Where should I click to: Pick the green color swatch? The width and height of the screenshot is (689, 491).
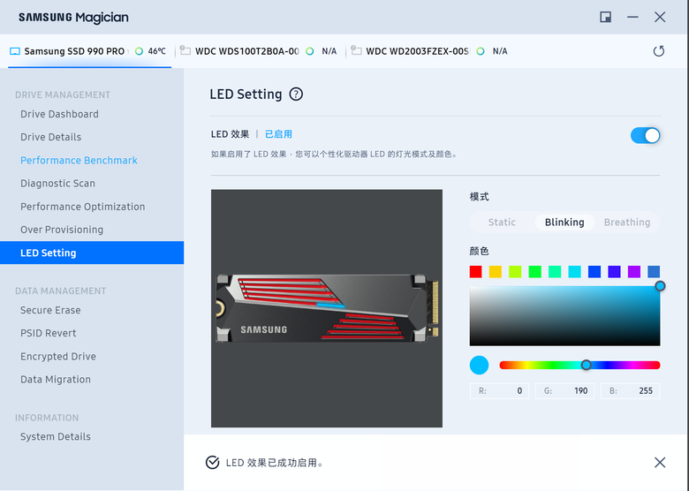point(534,271)
